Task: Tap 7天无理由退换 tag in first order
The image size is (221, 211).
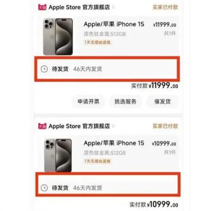Action: coord(97,42)
